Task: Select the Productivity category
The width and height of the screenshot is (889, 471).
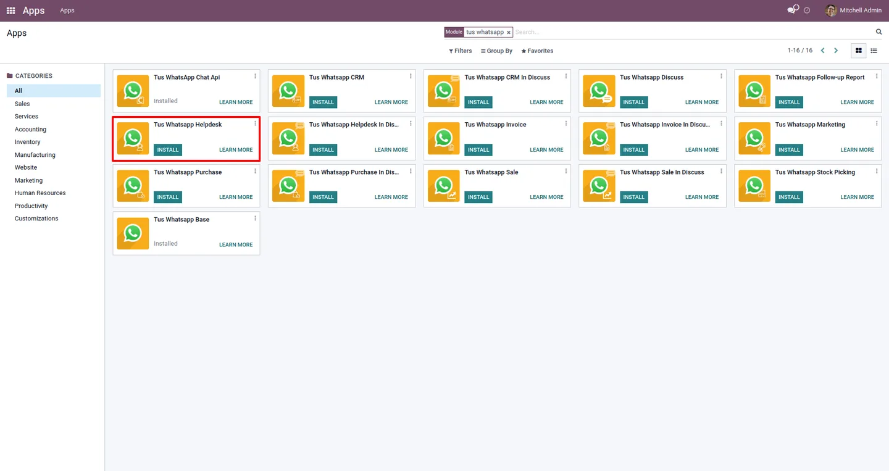Action: pyautogui.click(x=54, y=206)
